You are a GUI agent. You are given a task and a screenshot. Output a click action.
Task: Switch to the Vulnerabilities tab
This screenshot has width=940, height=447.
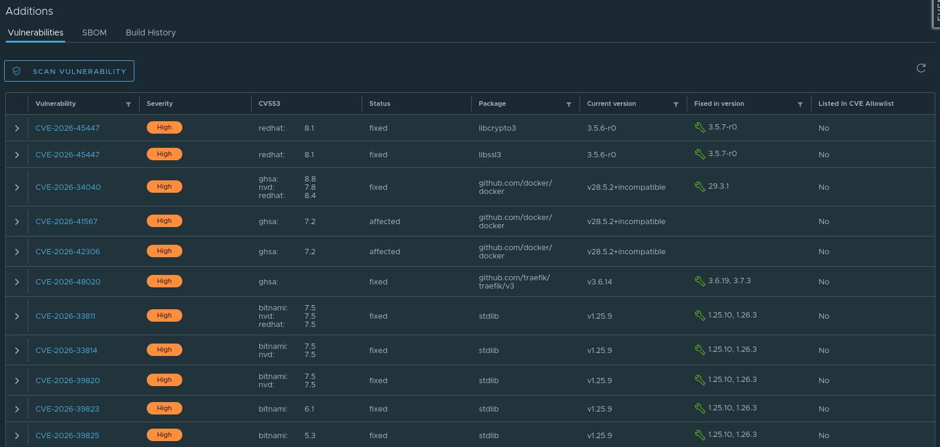36,33
